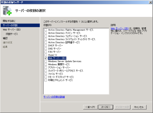Open the サーバーの役割の詳細 link
Screen dimensions: 153x113
point(54,97)
